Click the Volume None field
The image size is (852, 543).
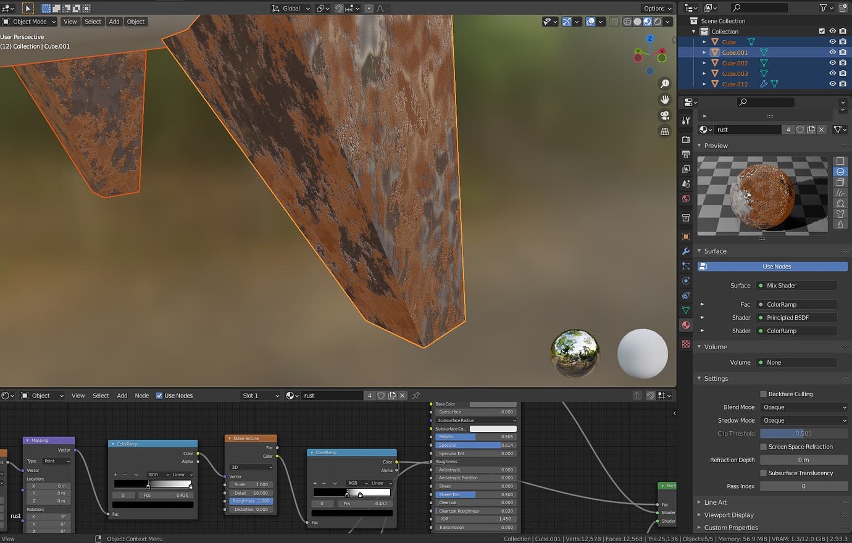pyautogui.click(x=796, y=363)
